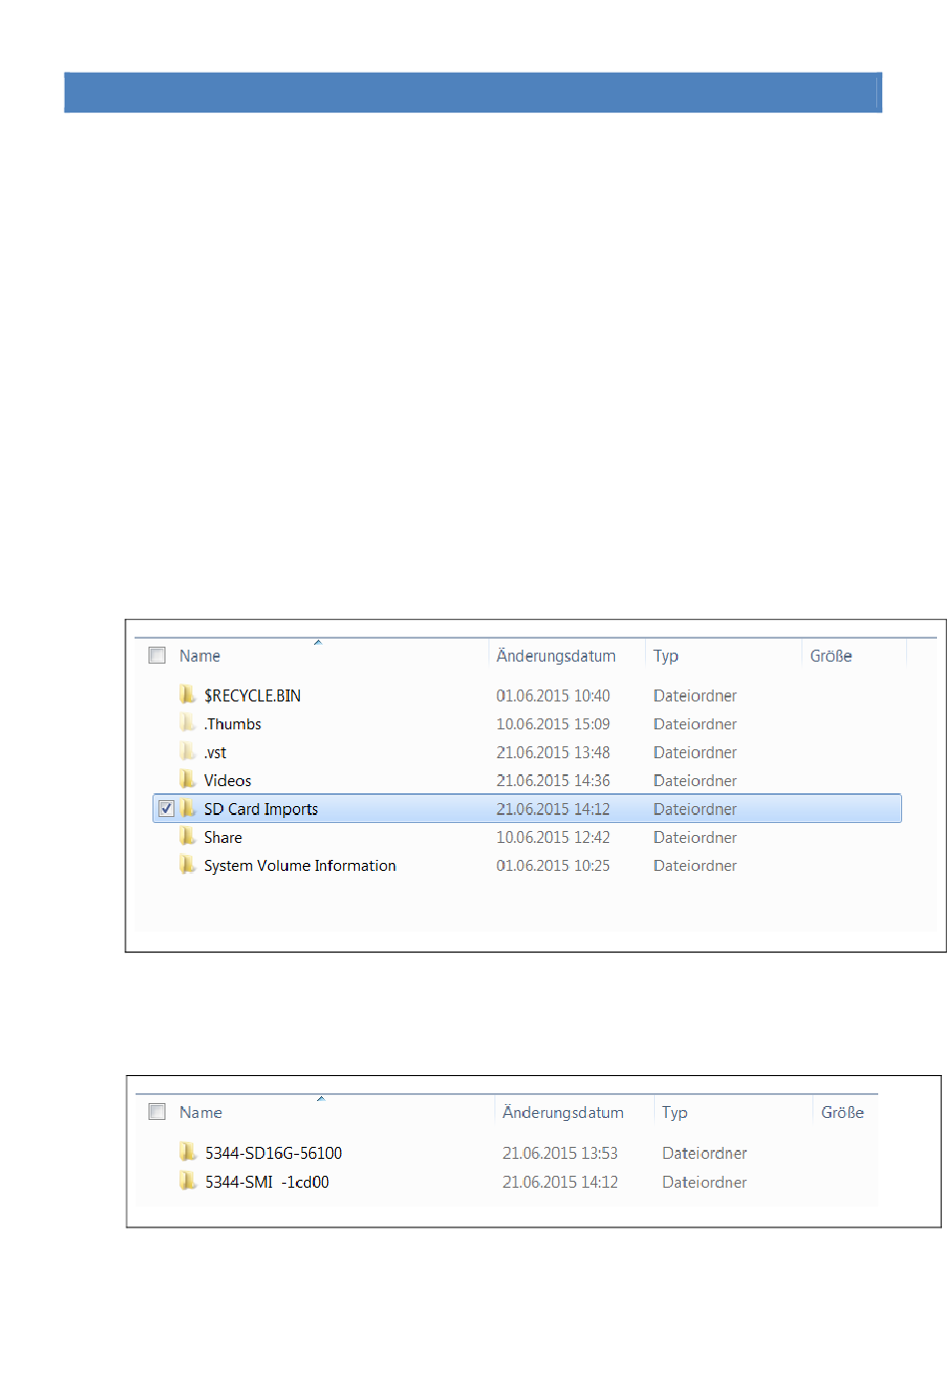Image resolution: width=947 pixels, height=1382 pixels.
Task: Click the System Volume Information folder icon
Action: point(187,865)
